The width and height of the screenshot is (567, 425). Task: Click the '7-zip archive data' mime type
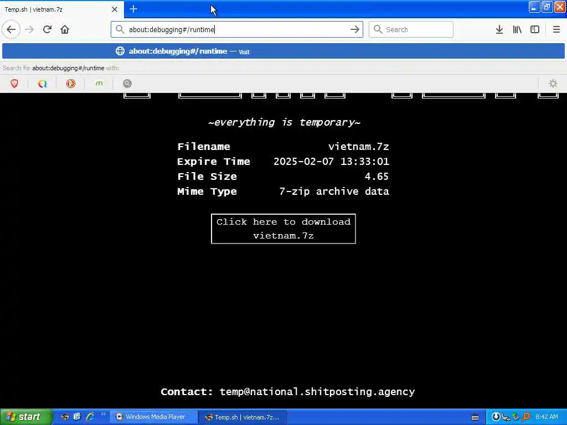pos(334,191)
